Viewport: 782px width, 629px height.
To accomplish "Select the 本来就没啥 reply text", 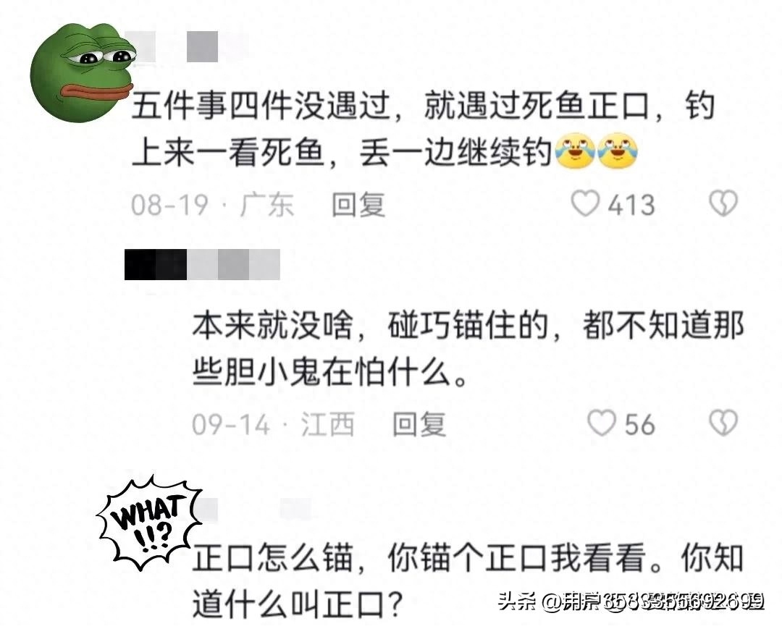I will [x=468, y=348].
